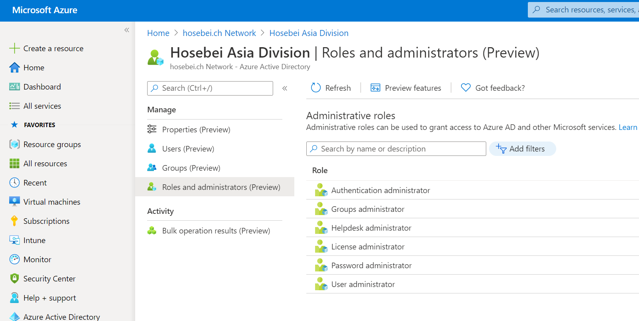The height and width of the screenshot is (321, 639).
Task: Click the Users (Preview) person icon
Action: [152, 148]
